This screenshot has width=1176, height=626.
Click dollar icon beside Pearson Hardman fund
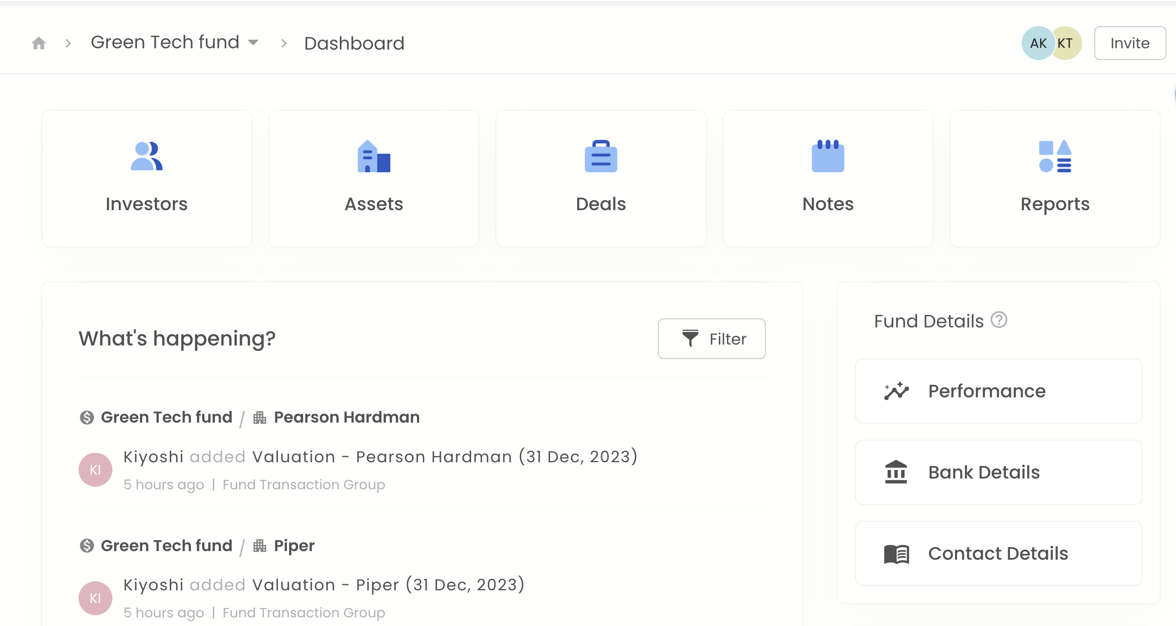coord(87,418)
